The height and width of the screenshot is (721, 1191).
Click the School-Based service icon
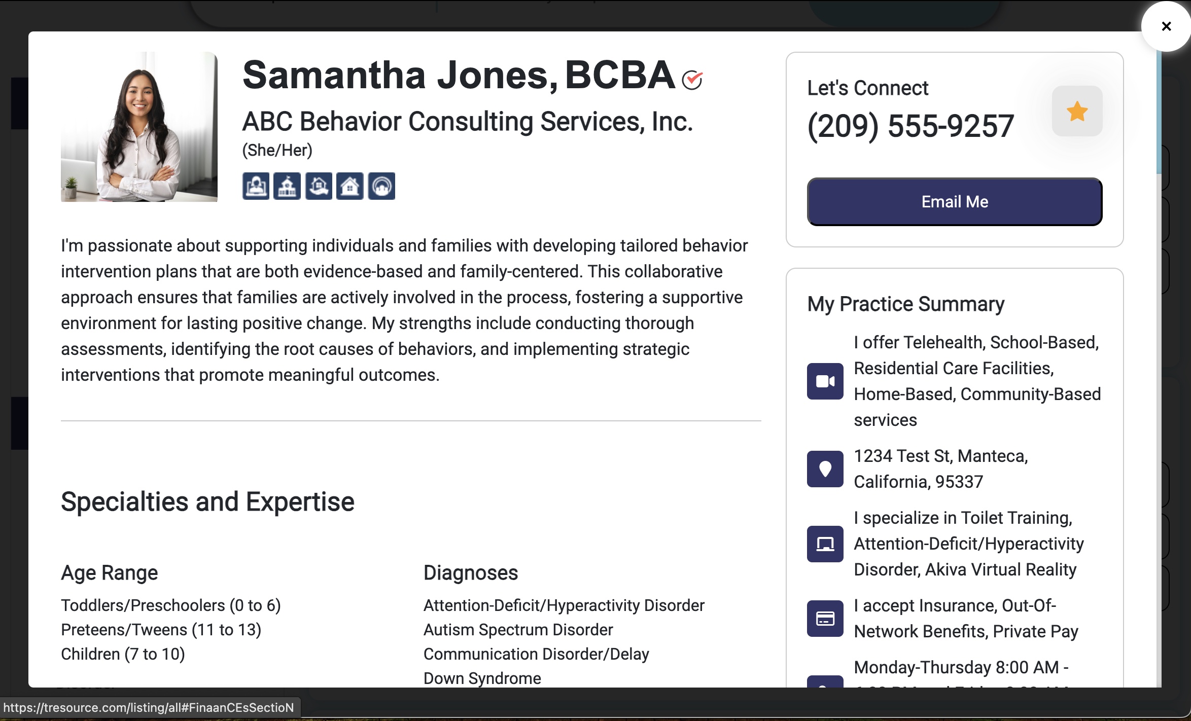(x=287, y=186)
